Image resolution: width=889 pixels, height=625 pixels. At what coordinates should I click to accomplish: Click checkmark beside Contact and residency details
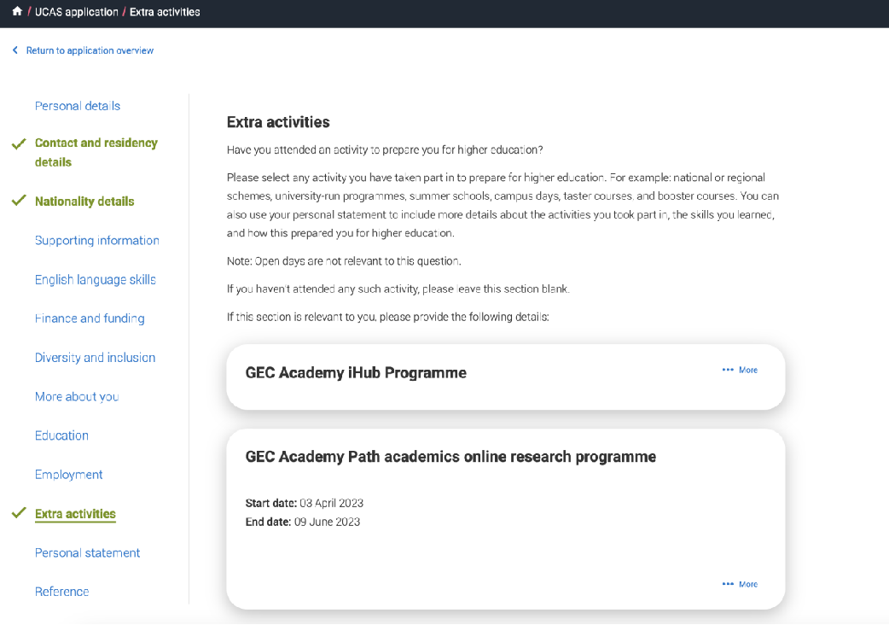click(x=19, y=144)
